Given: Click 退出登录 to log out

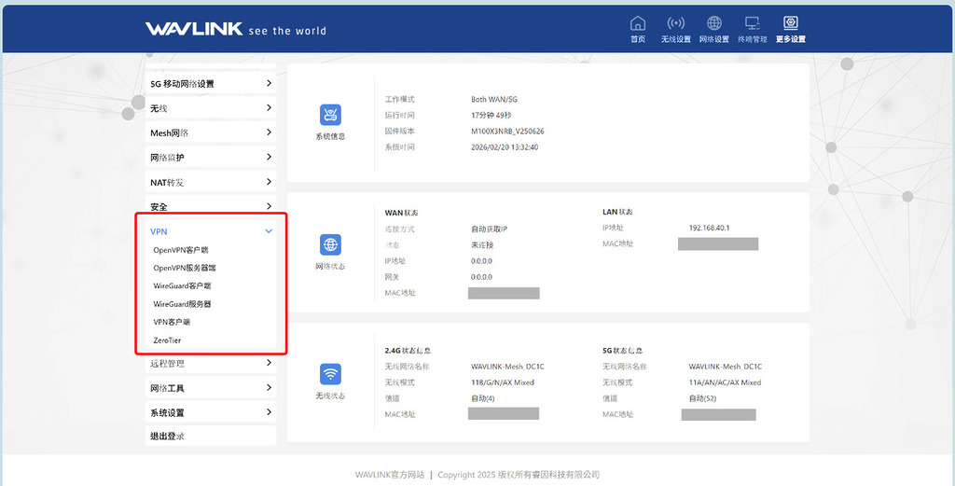Looking at the screenshot, I should click(x=168, y=436).
